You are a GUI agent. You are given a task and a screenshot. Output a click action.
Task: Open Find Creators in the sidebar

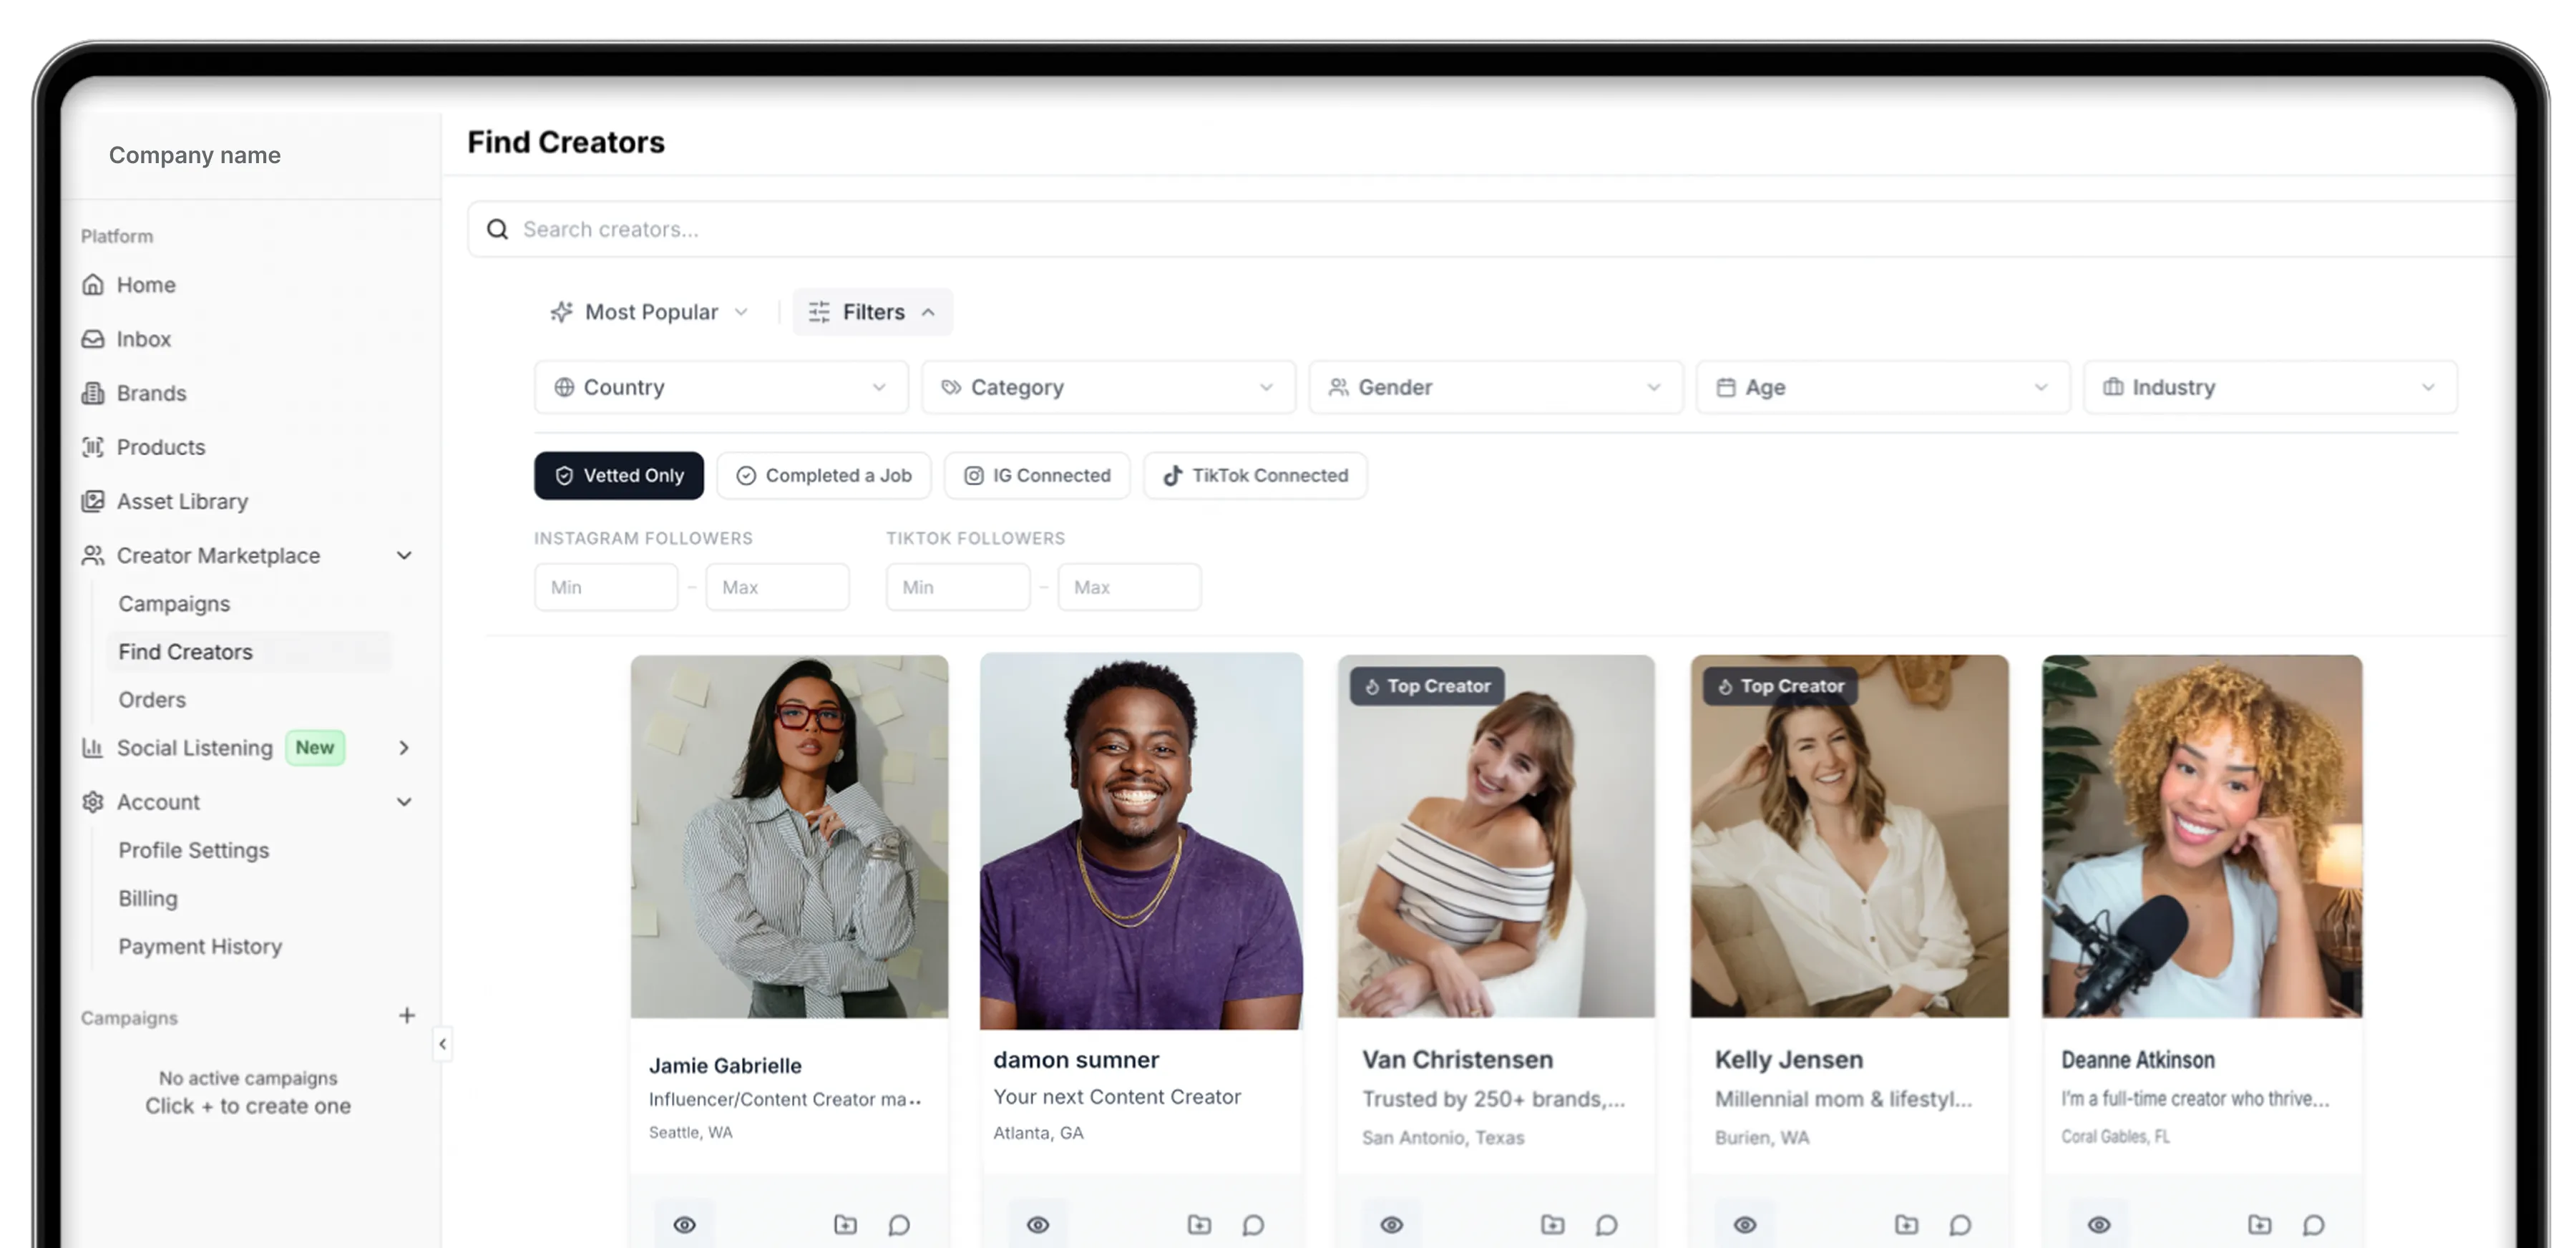(248, 652)
